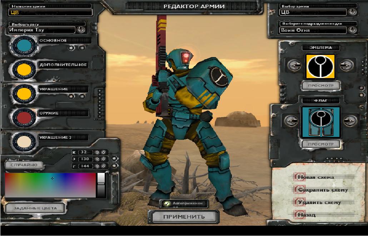This screenshot has width=368, height=240.
Task: Click the flag preview thumbnail
Action: pyautogui.click(x=320, y=122)
